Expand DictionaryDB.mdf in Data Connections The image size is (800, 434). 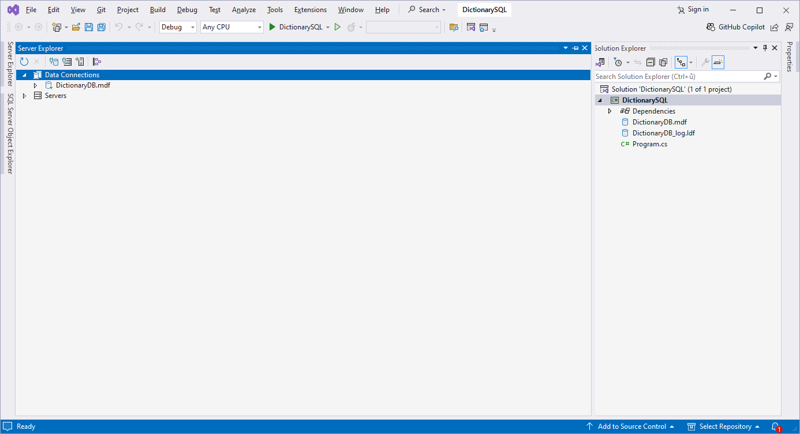click(x=35, y=85)
